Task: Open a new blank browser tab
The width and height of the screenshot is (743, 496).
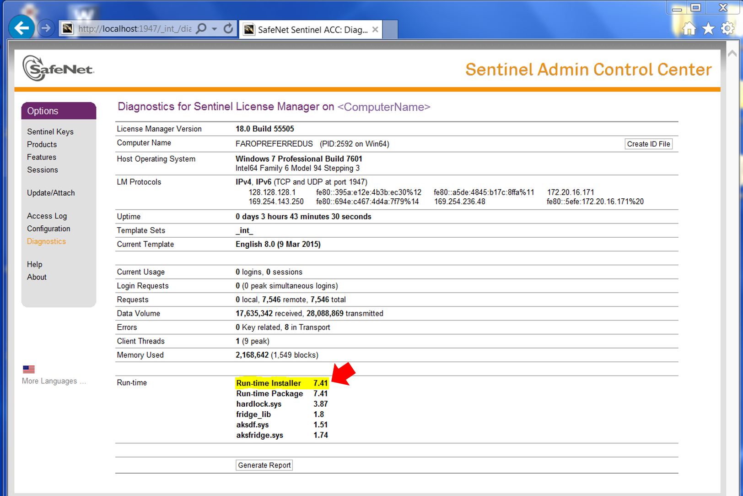Action: (x=390, y=30)
